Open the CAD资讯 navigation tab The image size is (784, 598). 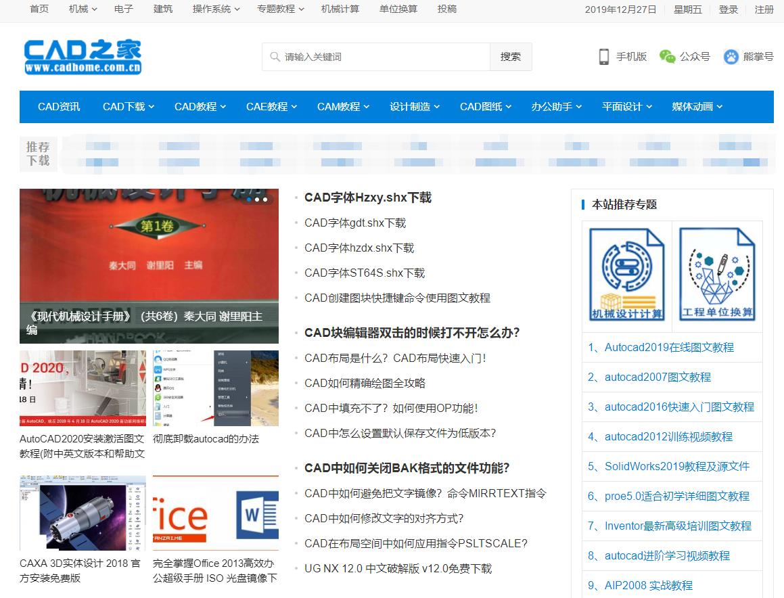[57, 106]
